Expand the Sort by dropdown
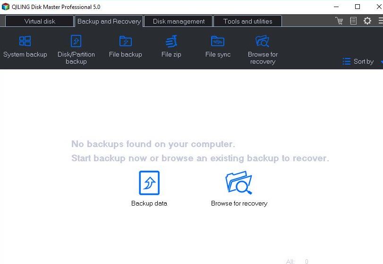Screen dimensions: 383x264 [x=362, y=61]
